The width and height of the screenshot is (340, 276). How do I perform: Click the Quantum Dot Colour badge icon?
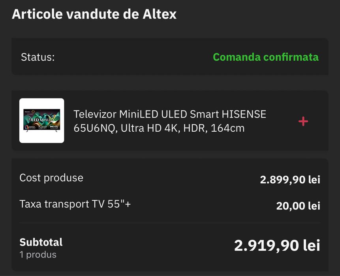coord(27,127)
